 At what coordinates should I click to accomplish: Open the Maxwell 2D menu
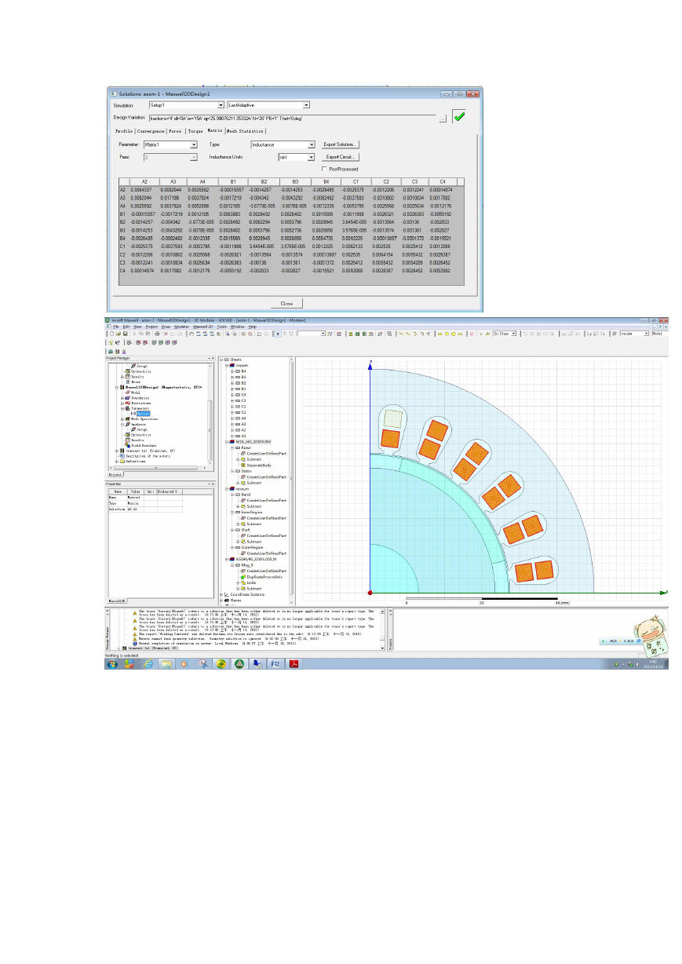click(x=203, y=326)
